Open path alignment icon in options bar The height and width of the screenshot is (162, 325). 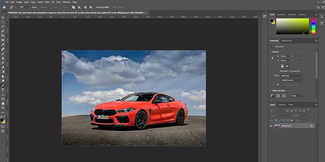pos(79,7)
